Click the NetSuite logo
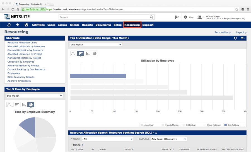251x152 pixels. coord(17,17)
